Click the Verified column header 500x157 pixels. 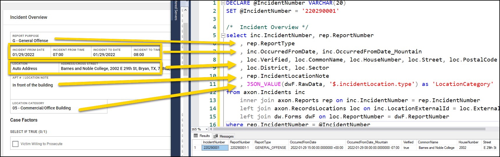click(409, 142)
